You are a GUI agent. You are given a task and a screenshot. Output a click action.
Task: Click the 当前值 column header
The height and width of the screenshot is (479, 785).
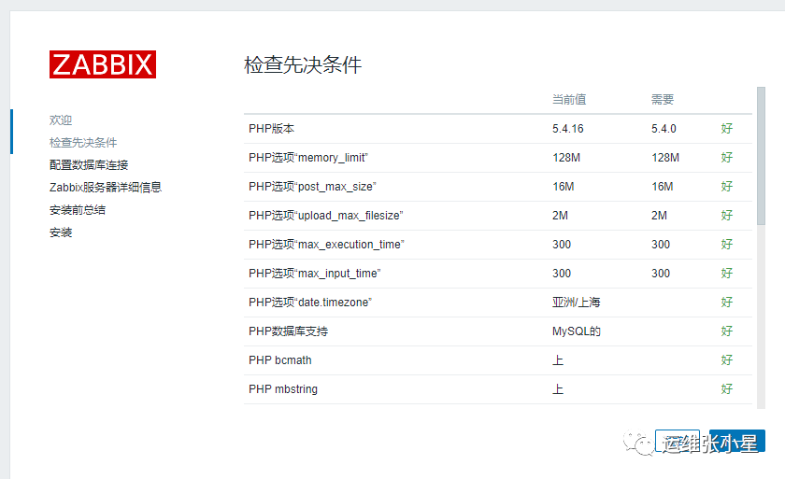pyautogui.click(x=569, y=100)
